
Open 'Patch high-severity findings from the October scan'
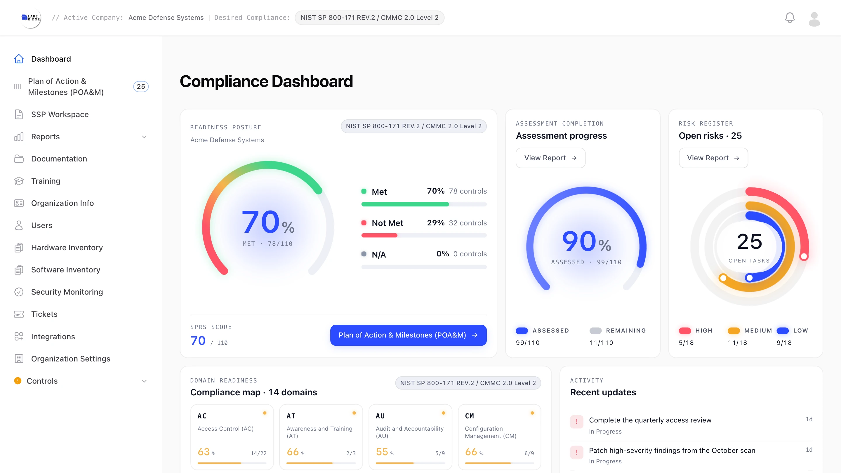[691, 456]
